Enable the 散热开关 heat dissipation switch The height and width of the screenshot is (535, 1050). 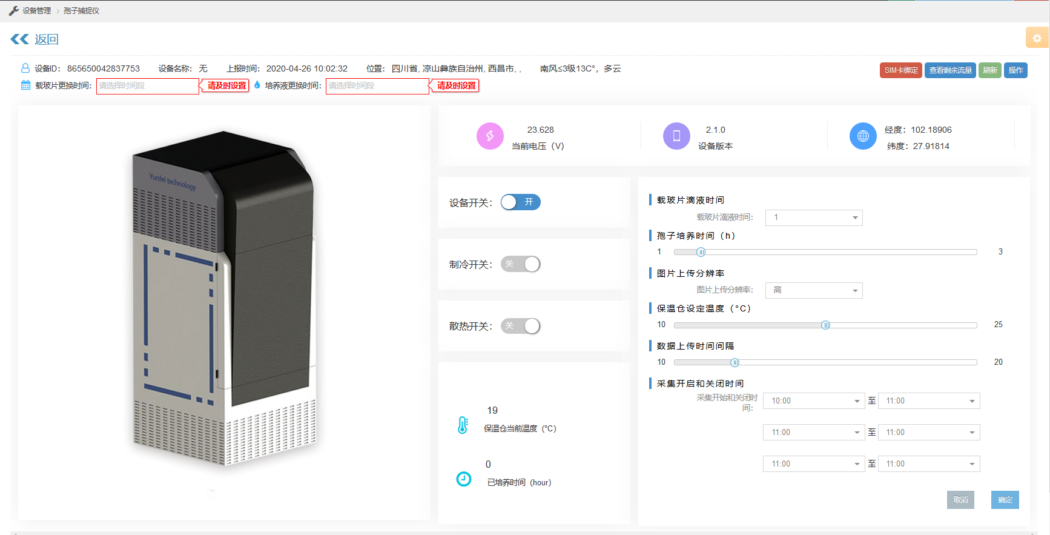pyautogui.click(x=520, y=326)
